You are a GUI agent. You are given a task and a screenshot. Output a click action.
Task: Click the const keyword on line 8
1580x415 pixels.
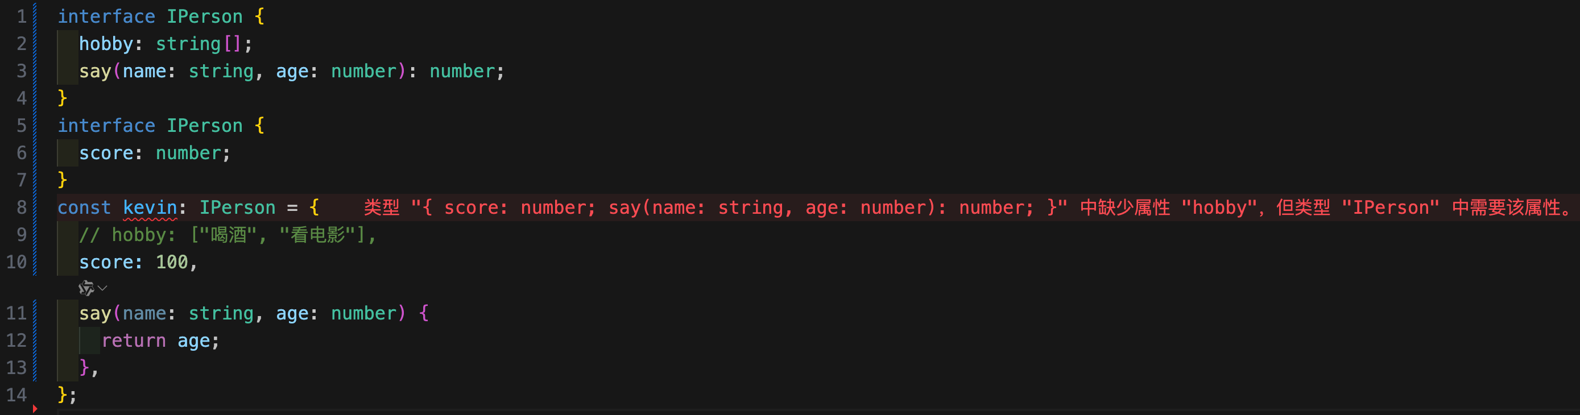pos(84,208)
